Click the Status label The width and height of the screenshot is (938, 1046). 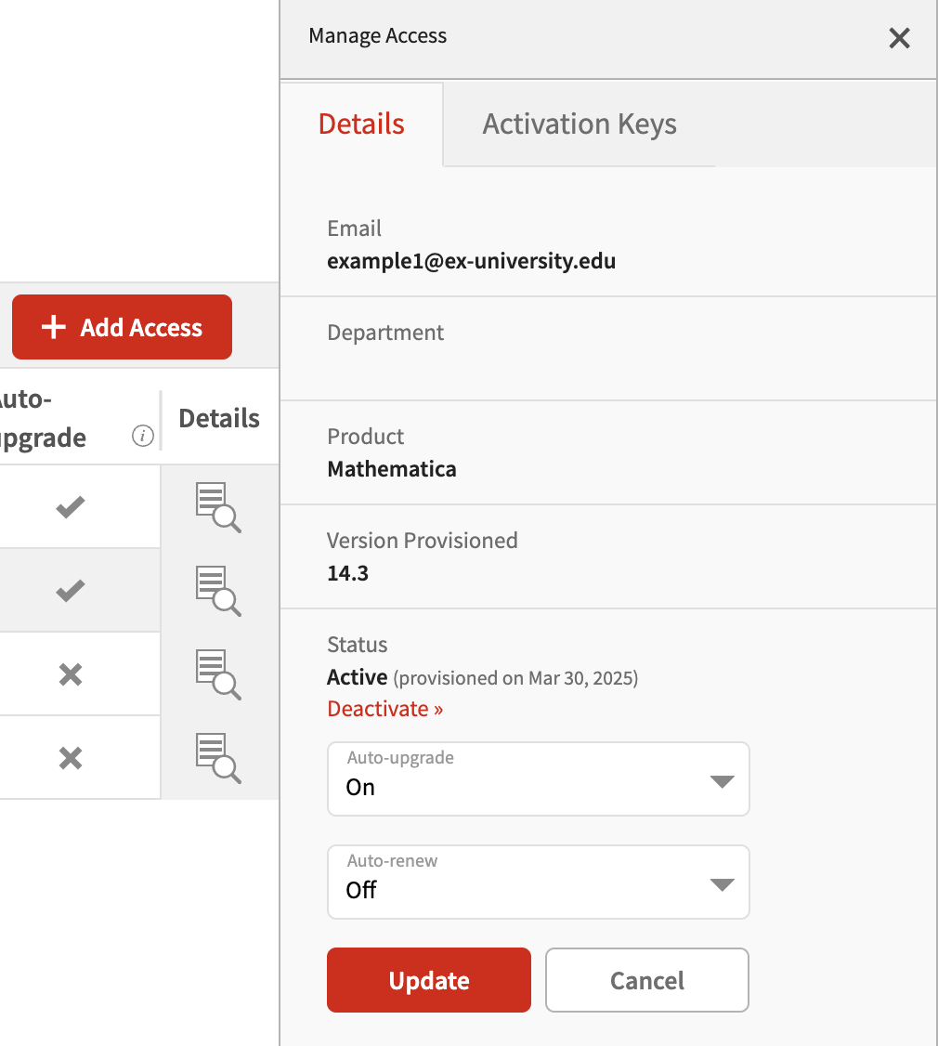[x=357, y=645]
